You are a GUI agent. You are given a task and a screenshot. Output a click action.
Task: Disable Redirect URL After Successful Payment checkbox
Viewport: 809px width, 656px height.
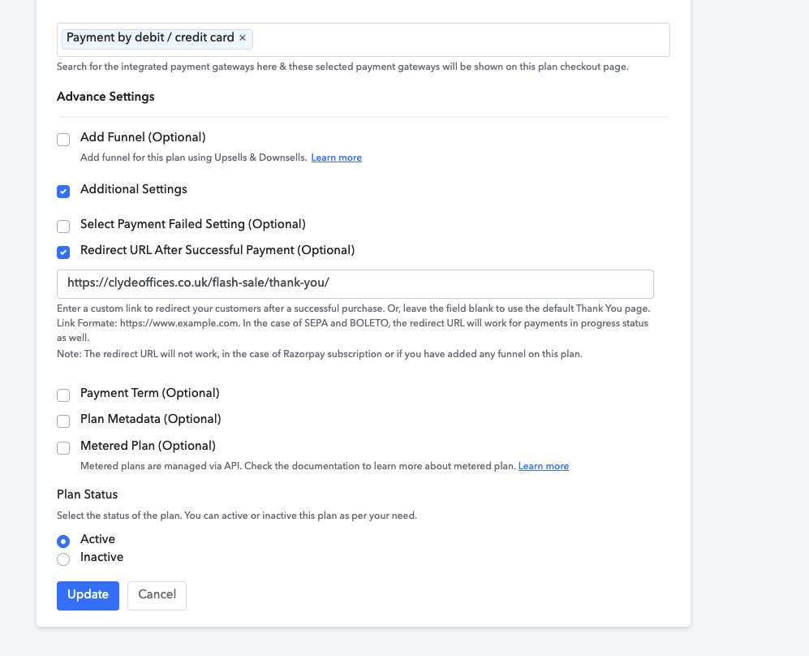[63, 252]
